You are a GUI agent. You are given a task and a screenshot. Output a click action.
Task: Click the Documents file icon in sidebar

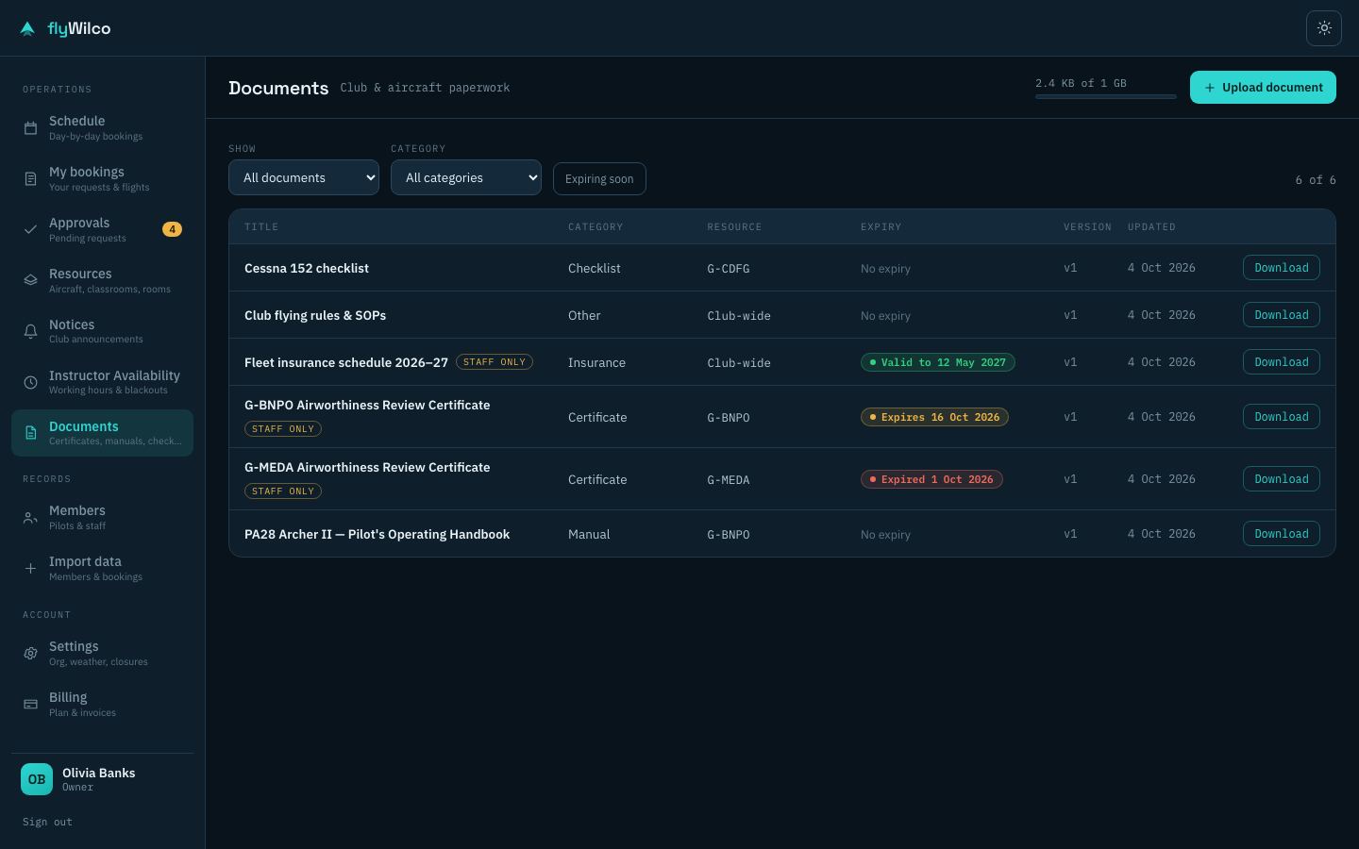coord(30,433)
